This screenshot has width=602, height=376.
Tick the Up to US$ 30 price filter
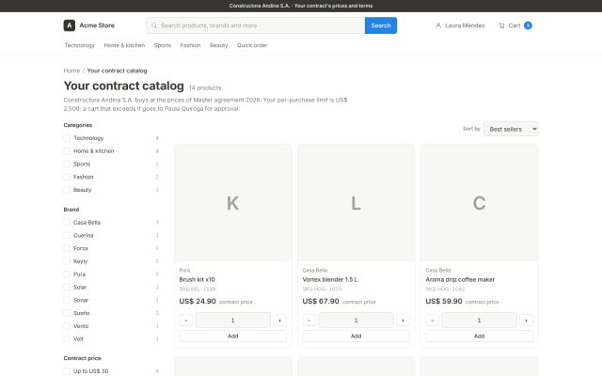[67, 371]
